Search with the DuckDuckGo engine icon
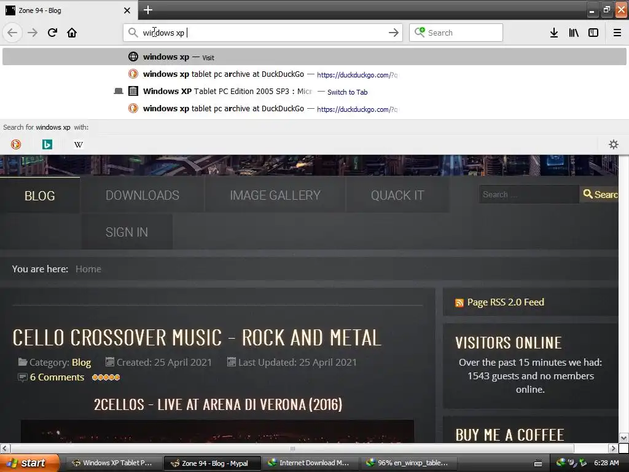 (x=16, y=144)
